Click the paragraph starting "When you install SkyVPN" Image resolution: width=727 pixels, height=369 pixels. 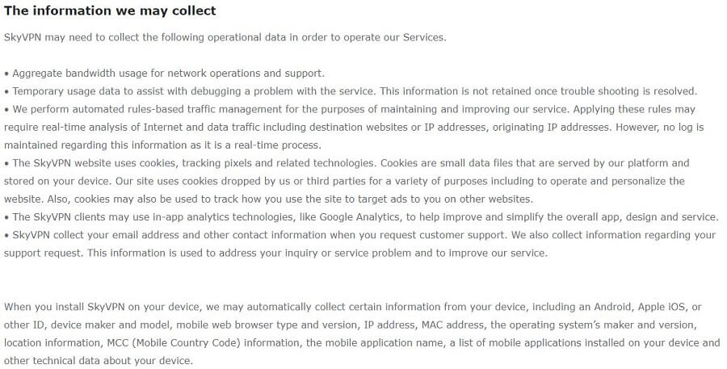(x=362, y=333)
